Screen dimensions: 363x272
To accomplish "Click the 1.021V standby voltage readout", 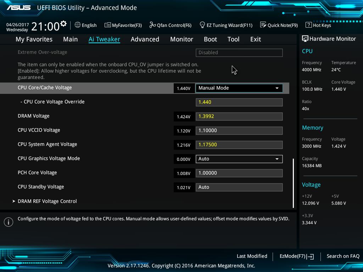I will (184, 187).
